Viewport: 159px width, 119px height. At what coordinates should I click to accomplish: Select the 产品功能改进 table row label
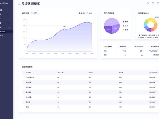click(x=30, y=78)
